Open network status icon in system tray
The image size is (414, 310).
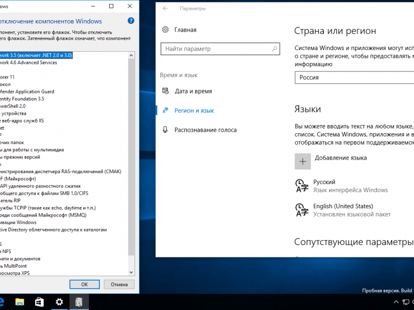(x=406, y=302)
